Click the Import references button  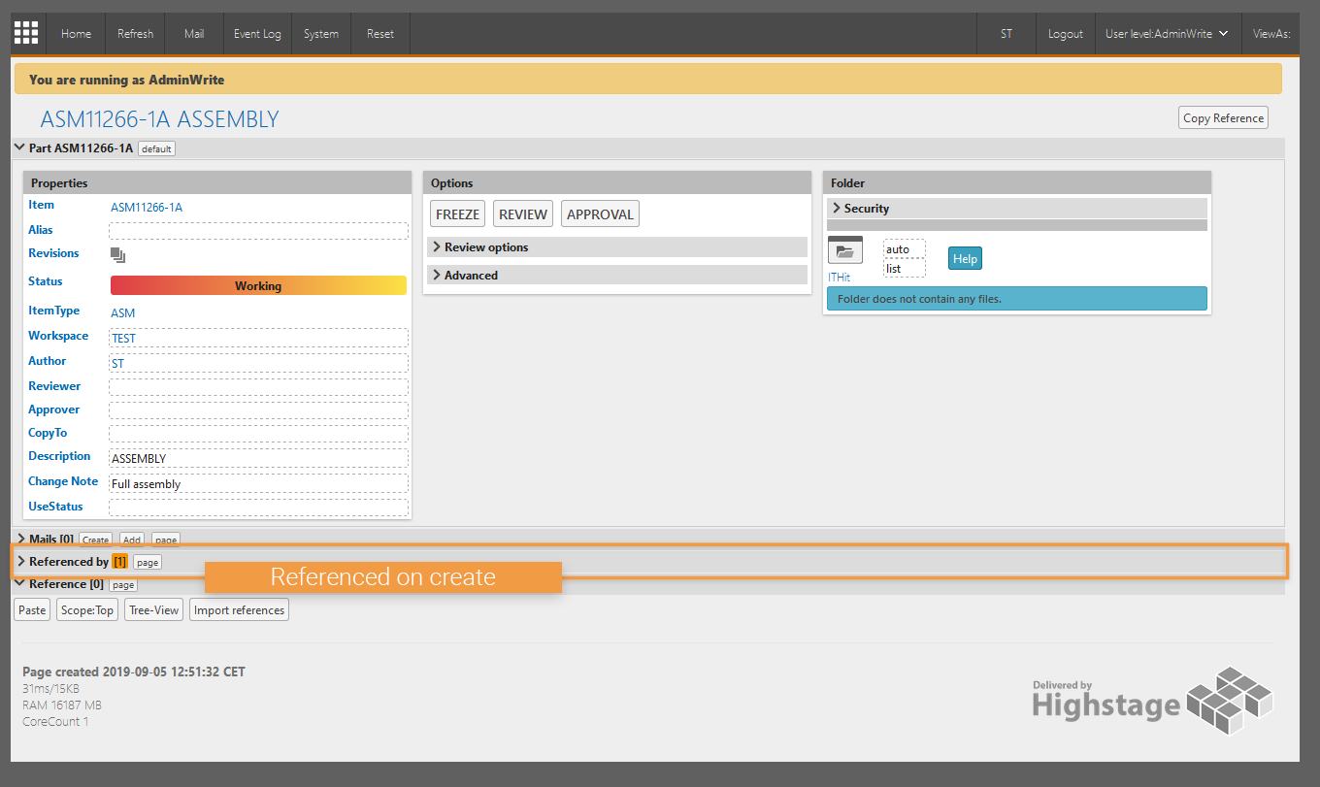(x=239, y=609)
